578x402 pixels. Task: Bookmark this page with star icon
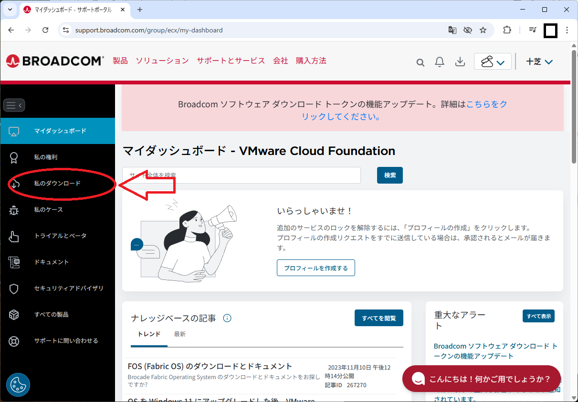483,30
